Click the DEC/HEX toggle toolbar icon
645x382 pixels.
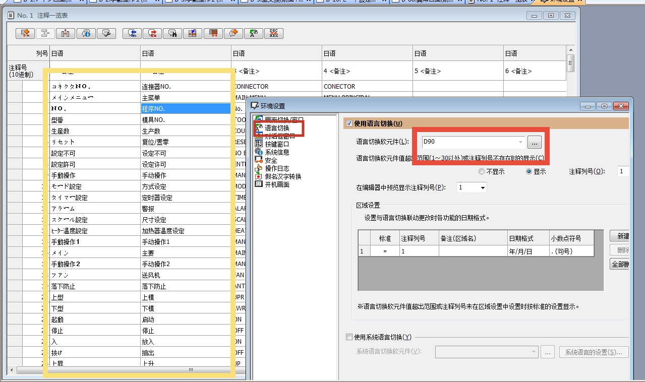[x=273, y=33]
